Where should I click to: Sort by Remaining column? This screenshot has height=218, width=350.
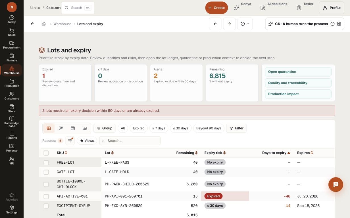click(x=187, y=153)
